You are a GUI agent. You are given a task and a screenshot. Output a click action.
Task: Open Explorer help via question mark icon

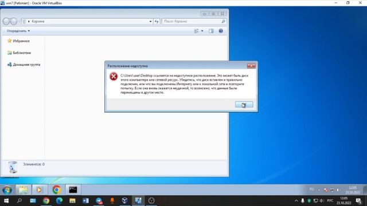pos(221,31)
